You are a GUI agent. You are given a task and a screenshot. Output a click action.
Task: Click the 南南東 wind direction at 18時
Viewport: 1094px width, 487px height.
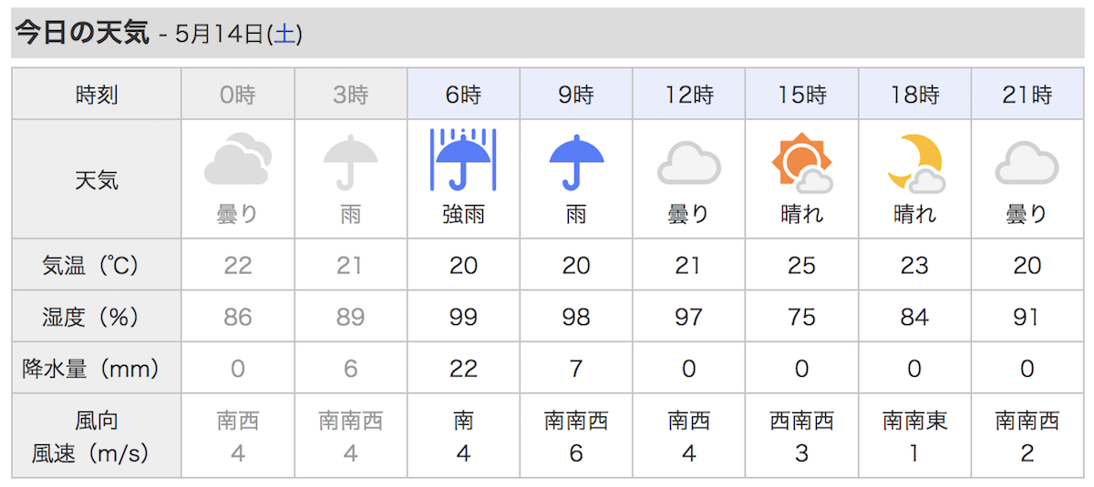click(x=914, y=421)
